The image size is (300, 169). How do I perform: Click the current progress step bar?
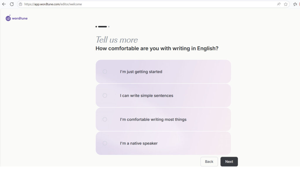click(103, 27)
